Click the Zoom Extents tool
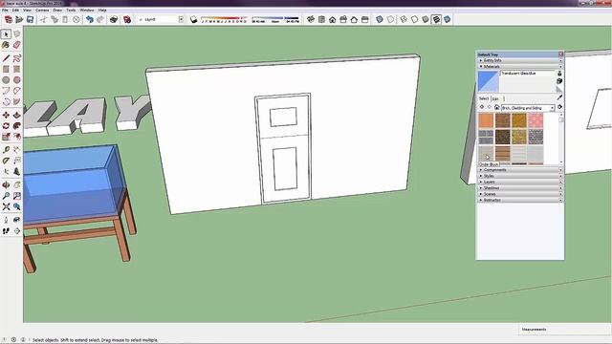This screenshot has width=612, height=344. click(x=6, y=206)
